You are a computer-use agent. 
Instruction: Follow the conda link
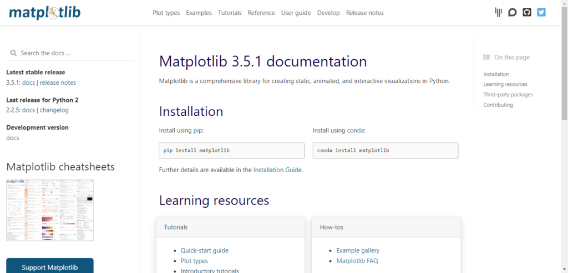tap(356, 130)
